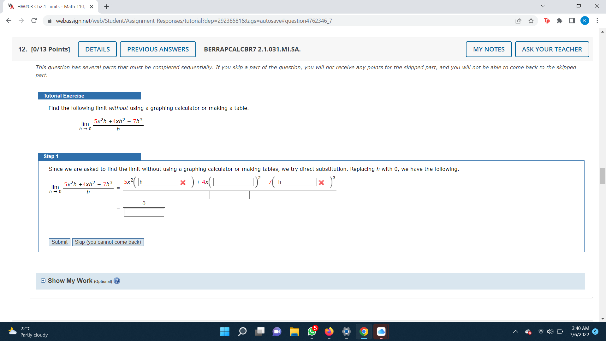Open the tab search chevron
The width and height of the screenshot is (606, 341).
[542, 6]
